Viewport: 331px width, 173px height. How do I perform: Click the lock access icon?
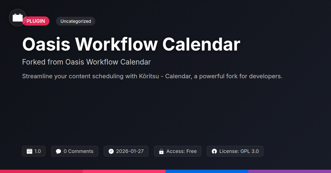point(161,151)
